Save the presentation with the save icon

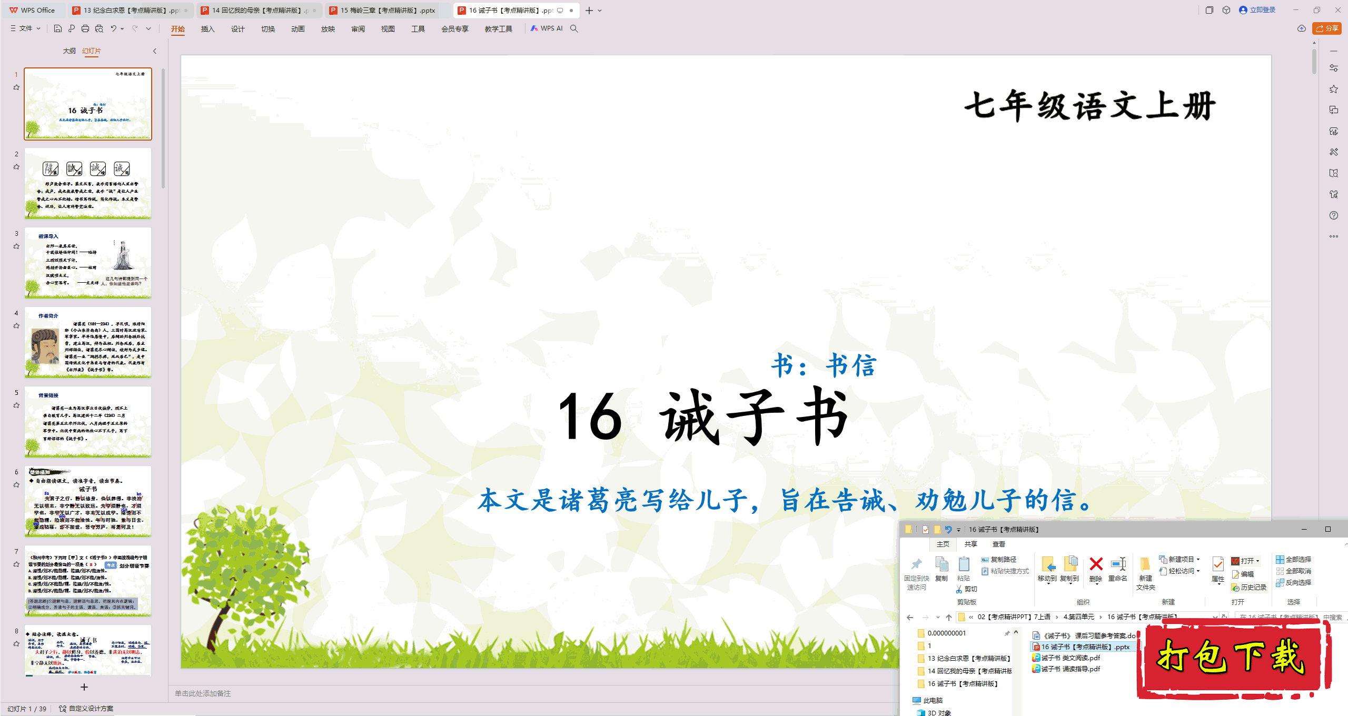[58, 28]
